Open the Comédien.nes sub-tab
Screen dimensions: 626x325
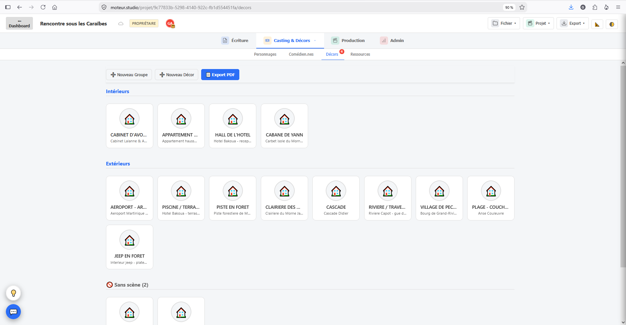301,54
